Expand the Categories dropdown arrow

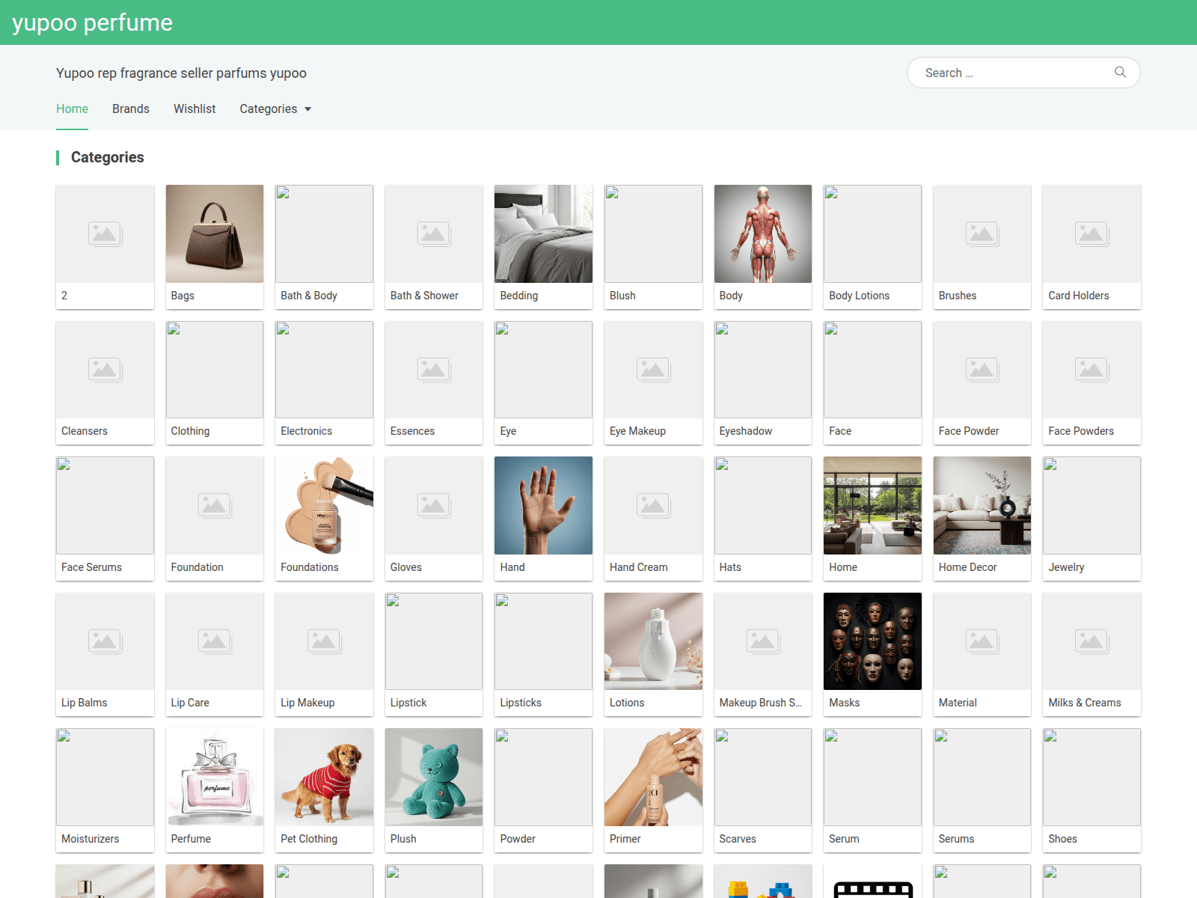pyautogui.click(x=307, y=109)
